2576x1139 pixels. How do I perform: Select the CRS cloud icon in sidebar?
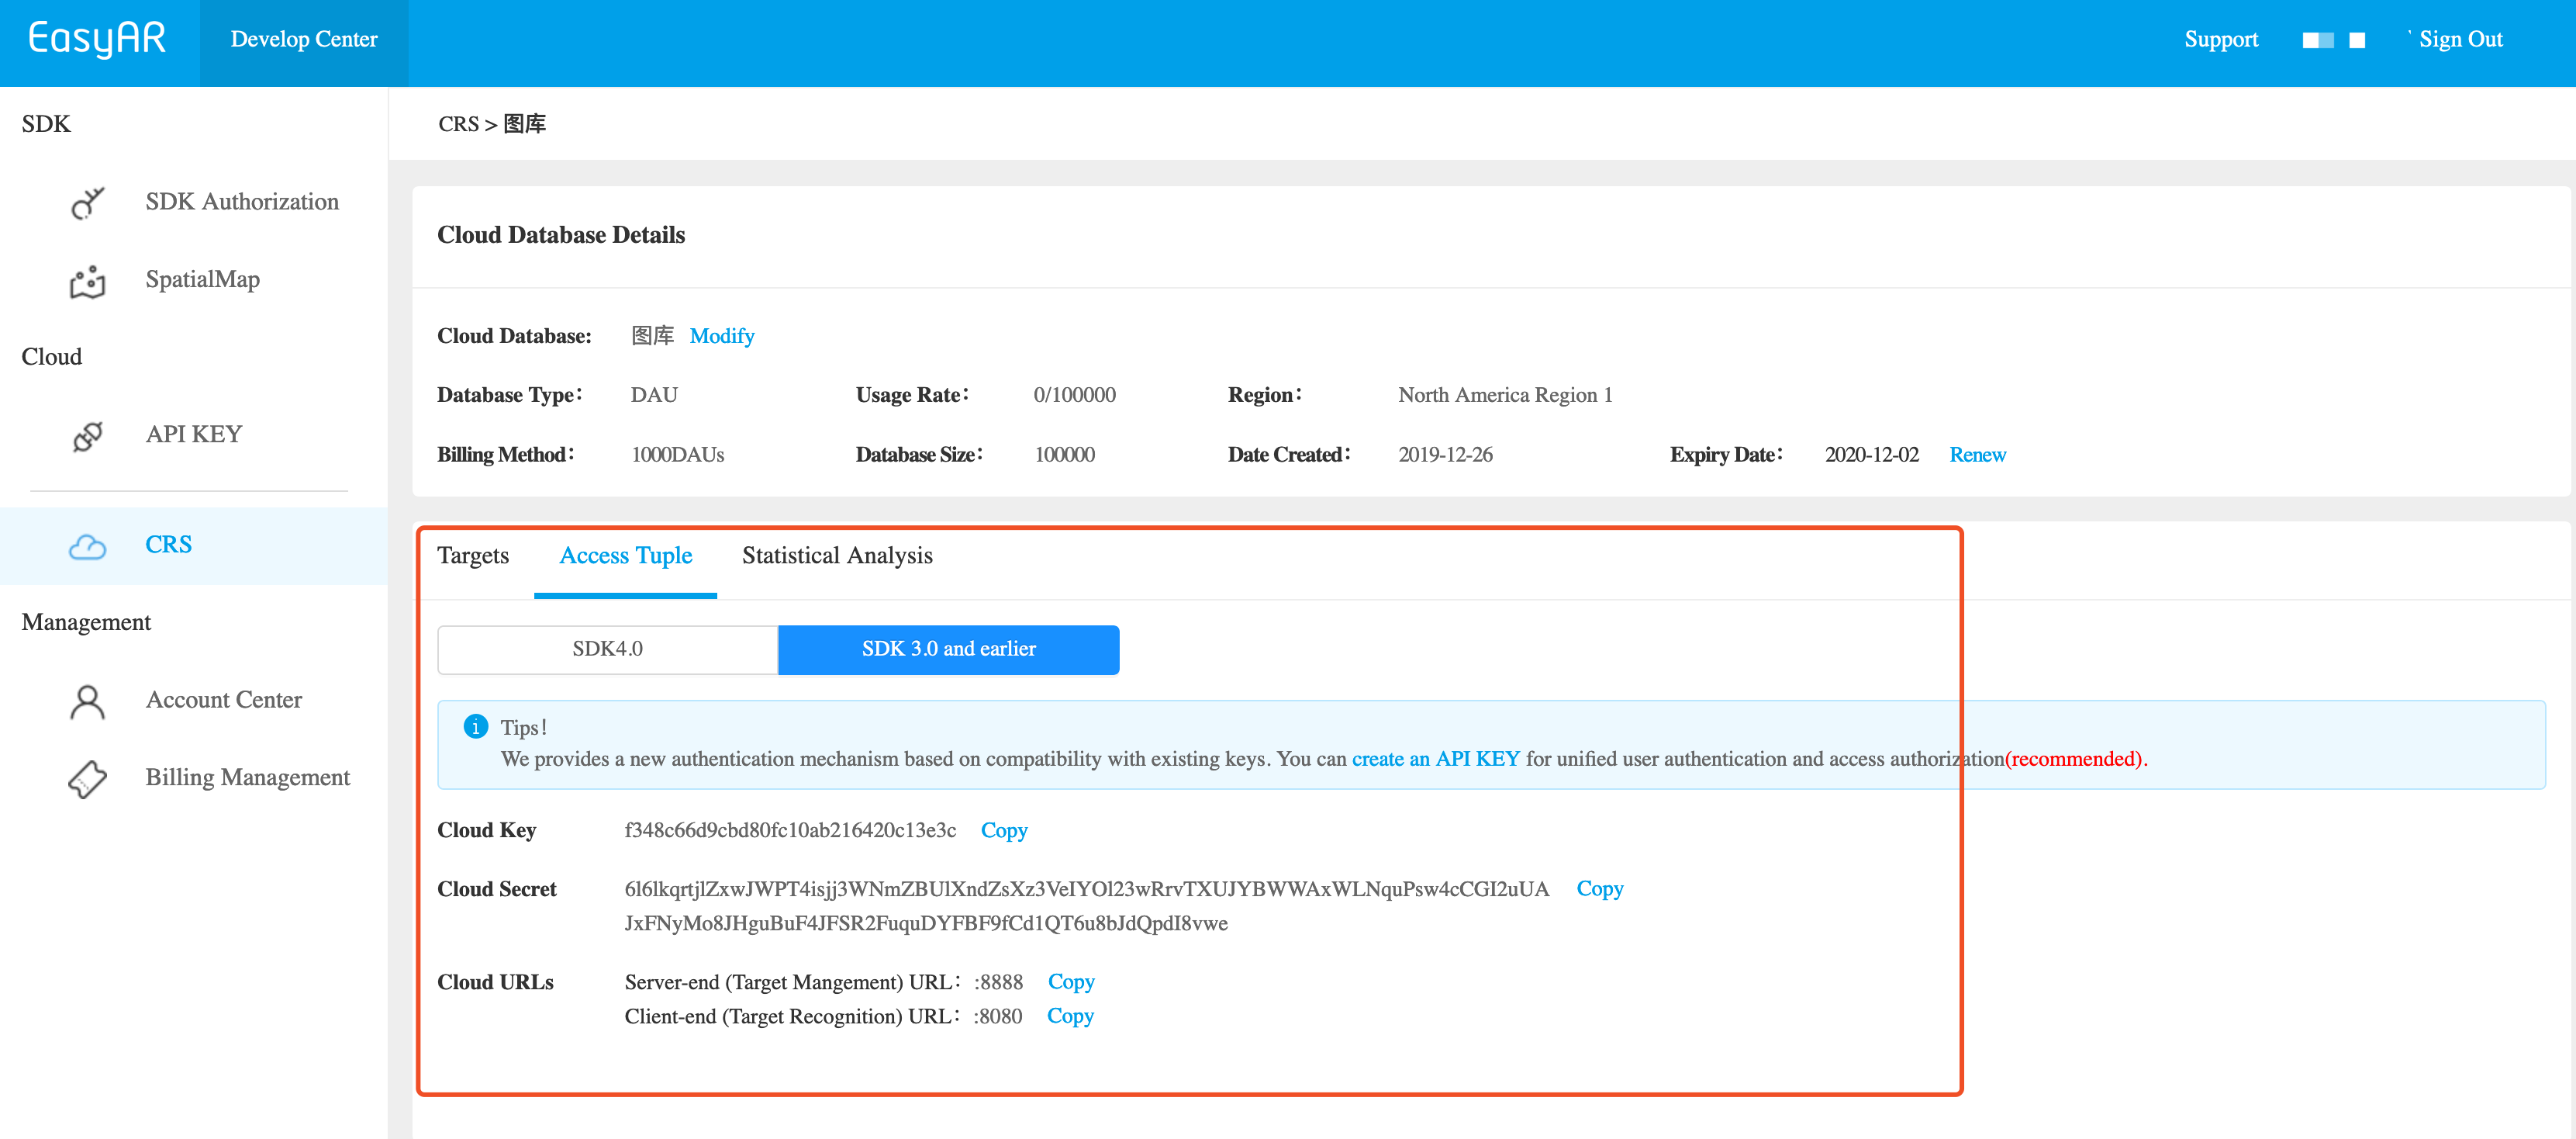[87, 546]
